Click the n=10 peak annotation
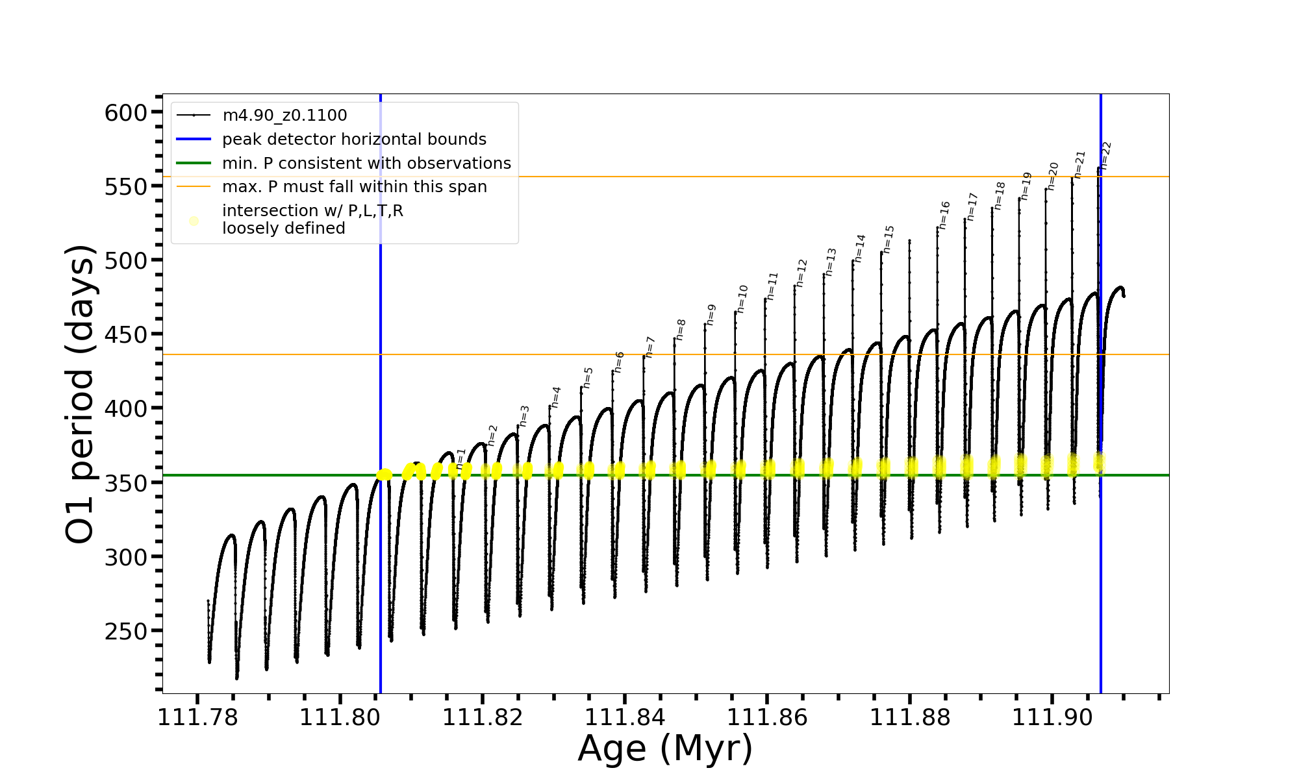Image resolution: width=1299 pixels, height=779 pixels. [x=742, y=299]
